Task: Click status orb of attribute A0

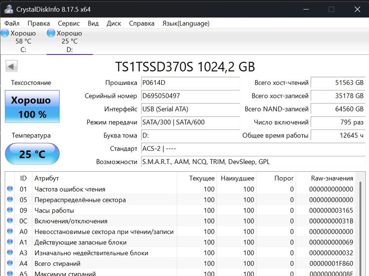Action: [x=10, y=231]
